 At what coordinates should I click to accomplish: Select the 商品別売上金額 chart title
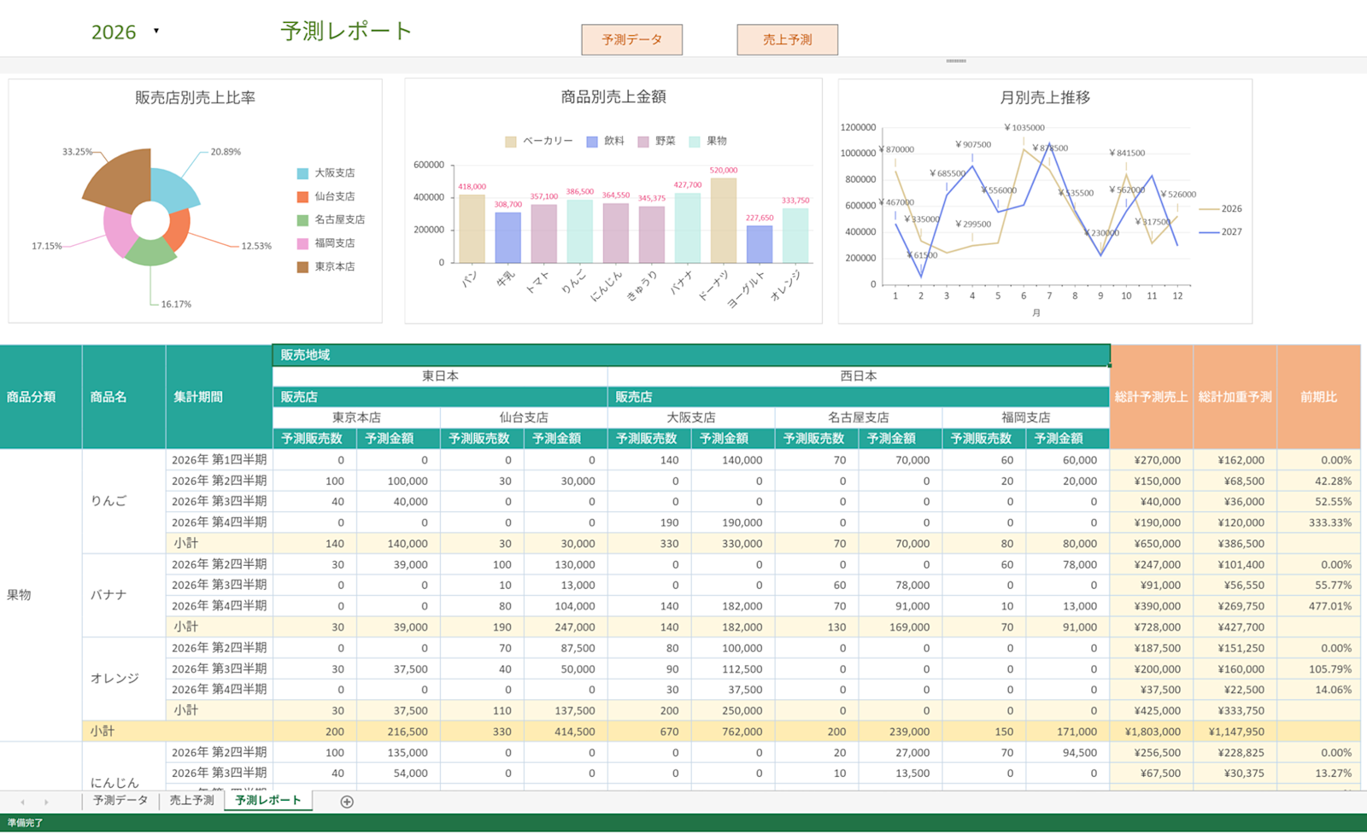point(613,96)
